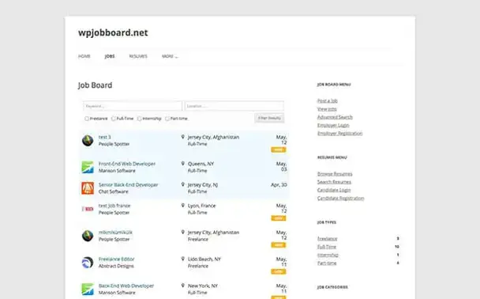Image resolution: width=480 pixels, height=299 pixels.
Task: Click new badge on test job france
Action: point(278,218)
